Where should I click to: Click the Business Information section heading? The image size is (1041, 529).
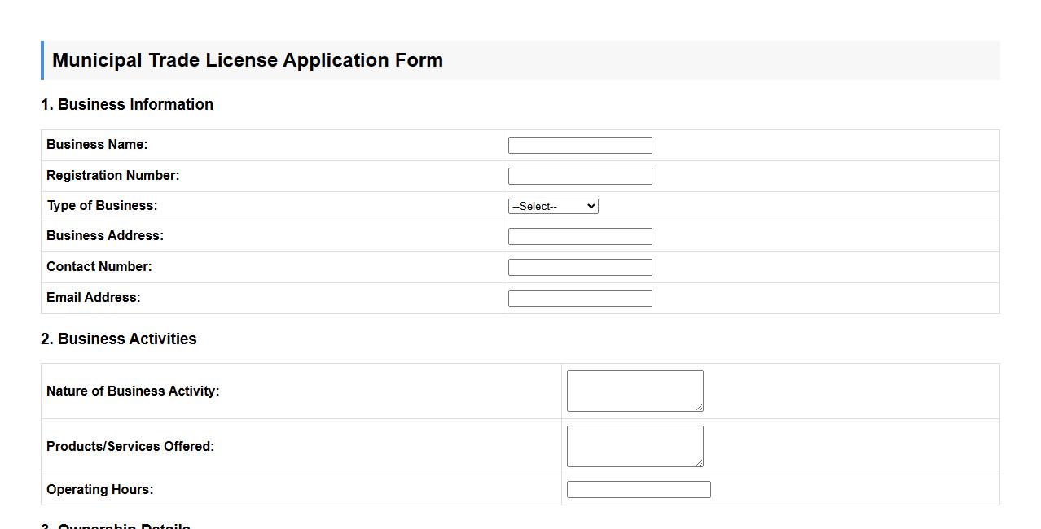[126, 104]
